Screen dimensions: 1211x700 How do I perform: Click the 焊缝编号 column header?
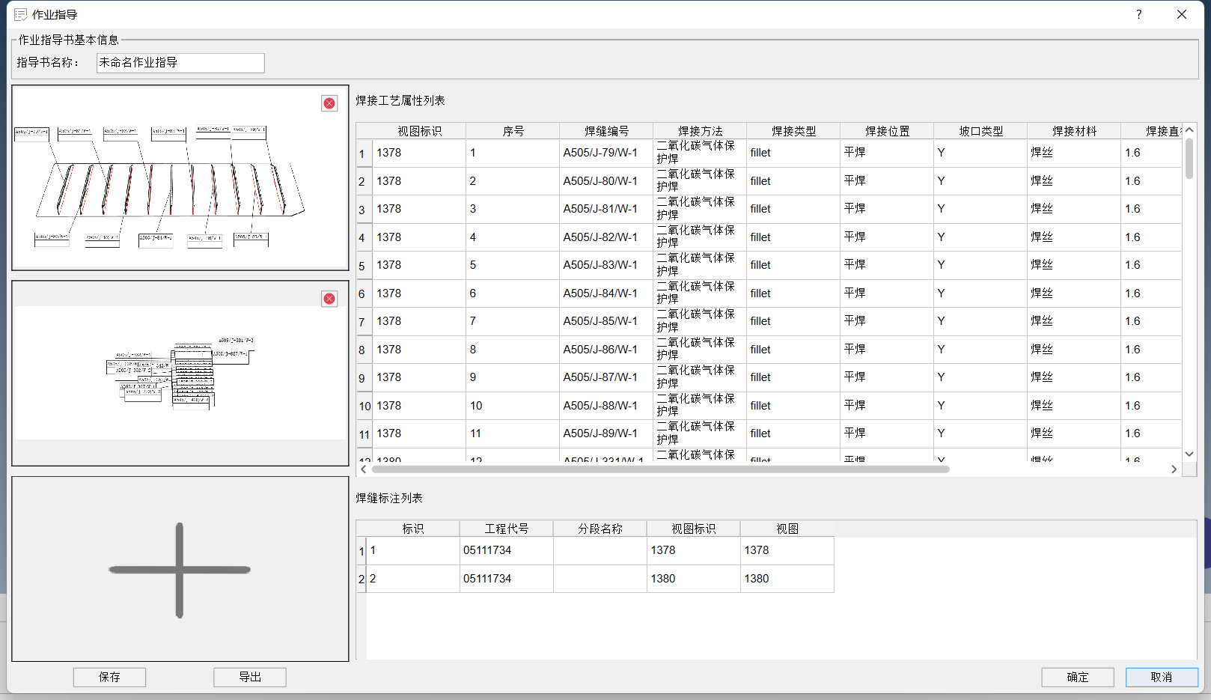pos(605,130)
